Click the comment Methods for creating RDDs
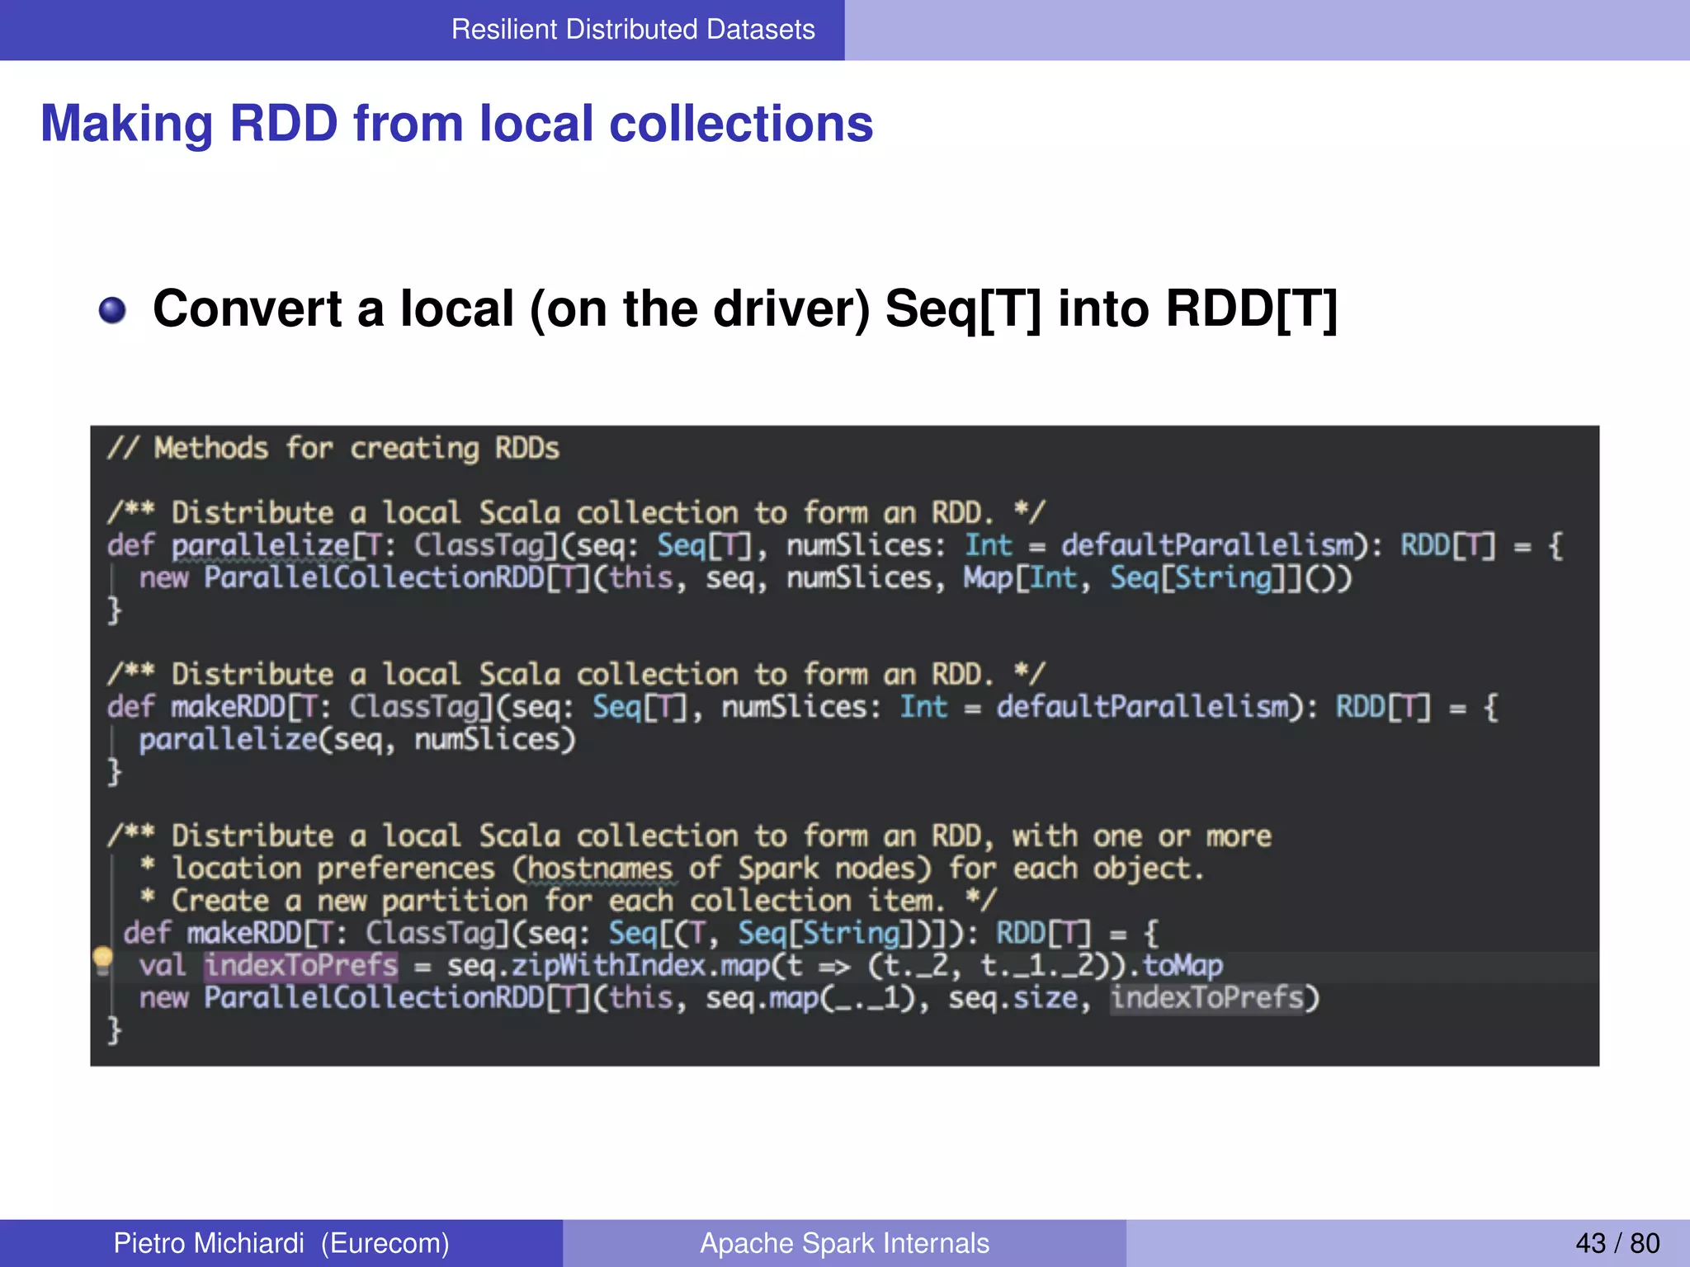Image resolution: width=1690 pixels, height=1267 pixels. (333, 449)
